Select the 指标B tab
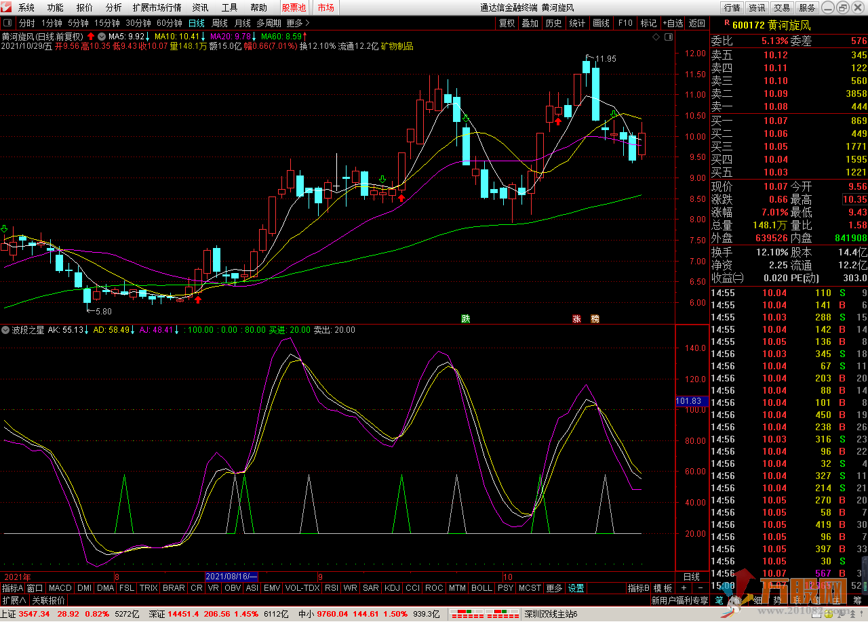Viewport: 868px width, 622px height. [x=638, y=588]
